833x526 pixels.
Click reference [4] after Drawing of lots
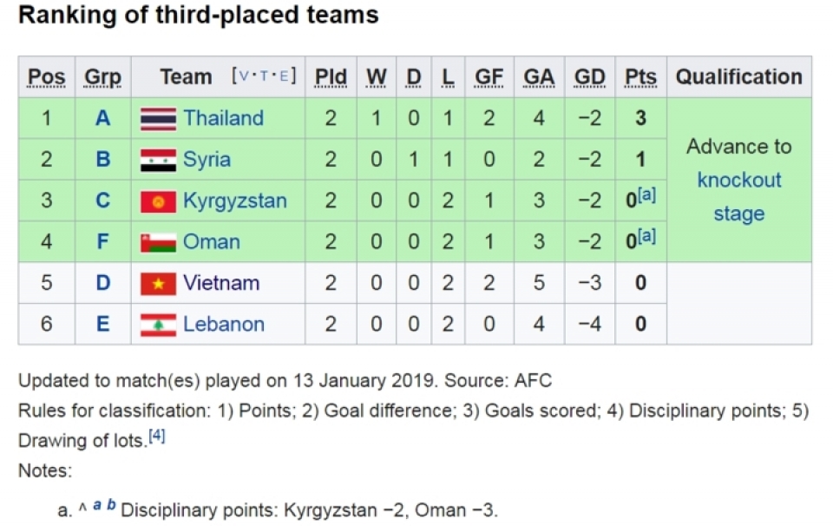[x=156, y=436]
